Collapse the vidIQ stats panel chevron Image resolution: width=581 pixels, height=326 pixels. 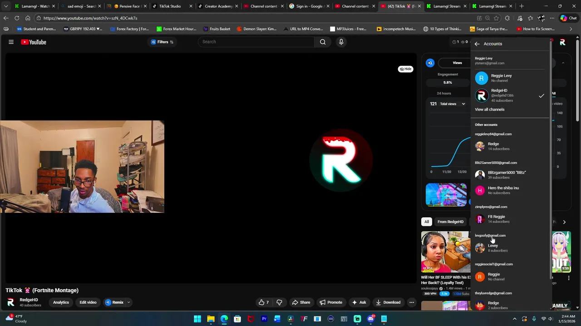(x=563, y=63)
